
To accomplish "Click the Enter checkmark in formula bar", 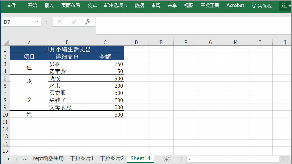I will click(73, 22).
